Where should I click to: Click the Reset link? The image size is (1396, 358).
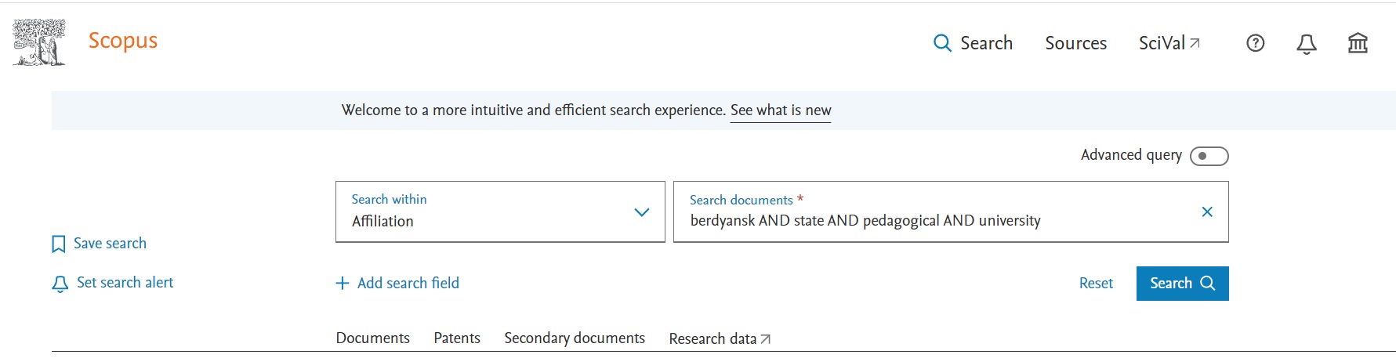click(1095, 284)
